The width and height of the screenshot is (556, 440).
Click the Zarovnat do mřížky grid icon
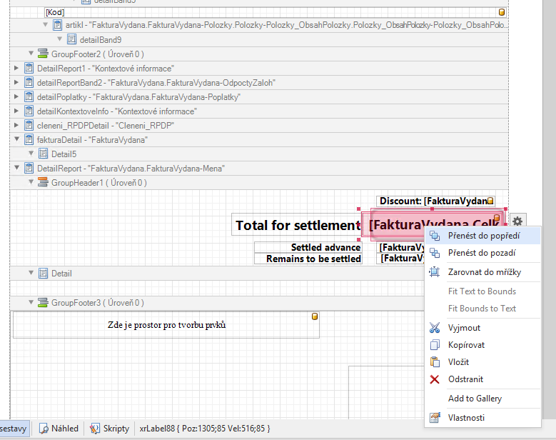pyautogui.click(x=435, y=272)
